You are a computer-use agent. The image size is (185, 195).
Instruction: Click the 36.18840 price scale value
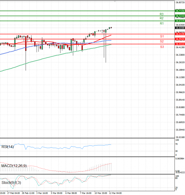[x=180, y=70]
